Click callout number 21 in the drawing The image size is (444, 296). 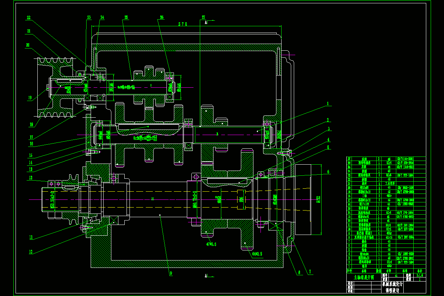click(x=28, y=31)
